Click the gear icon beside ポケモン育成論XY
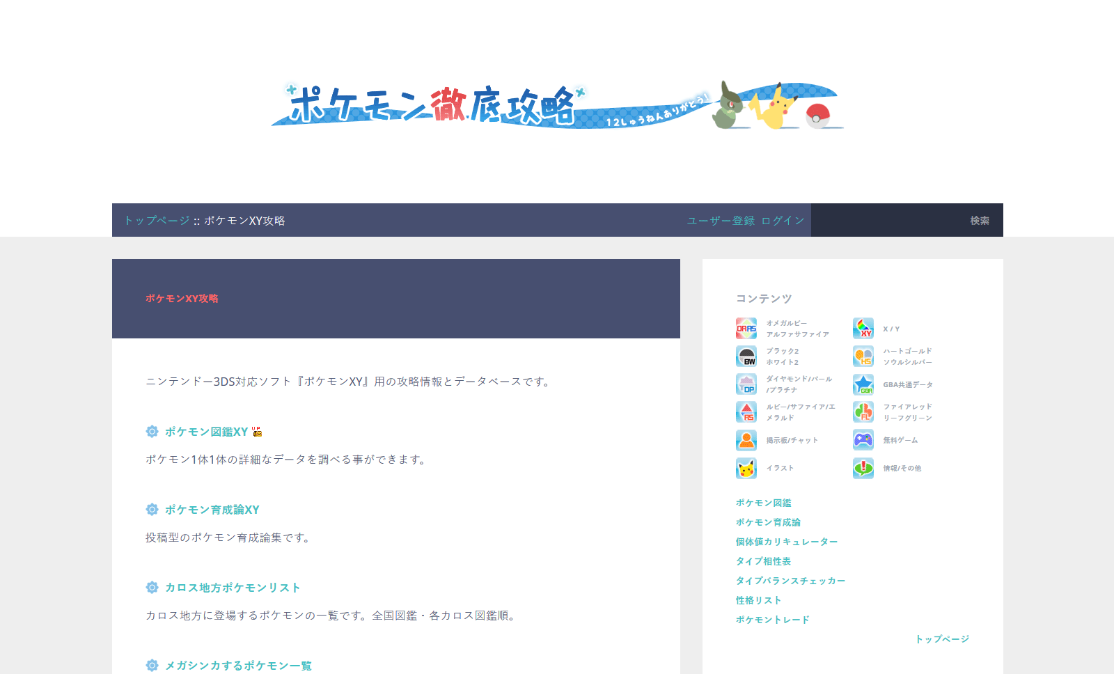Viewport: 1114px width, 674px height. (152, 510)
